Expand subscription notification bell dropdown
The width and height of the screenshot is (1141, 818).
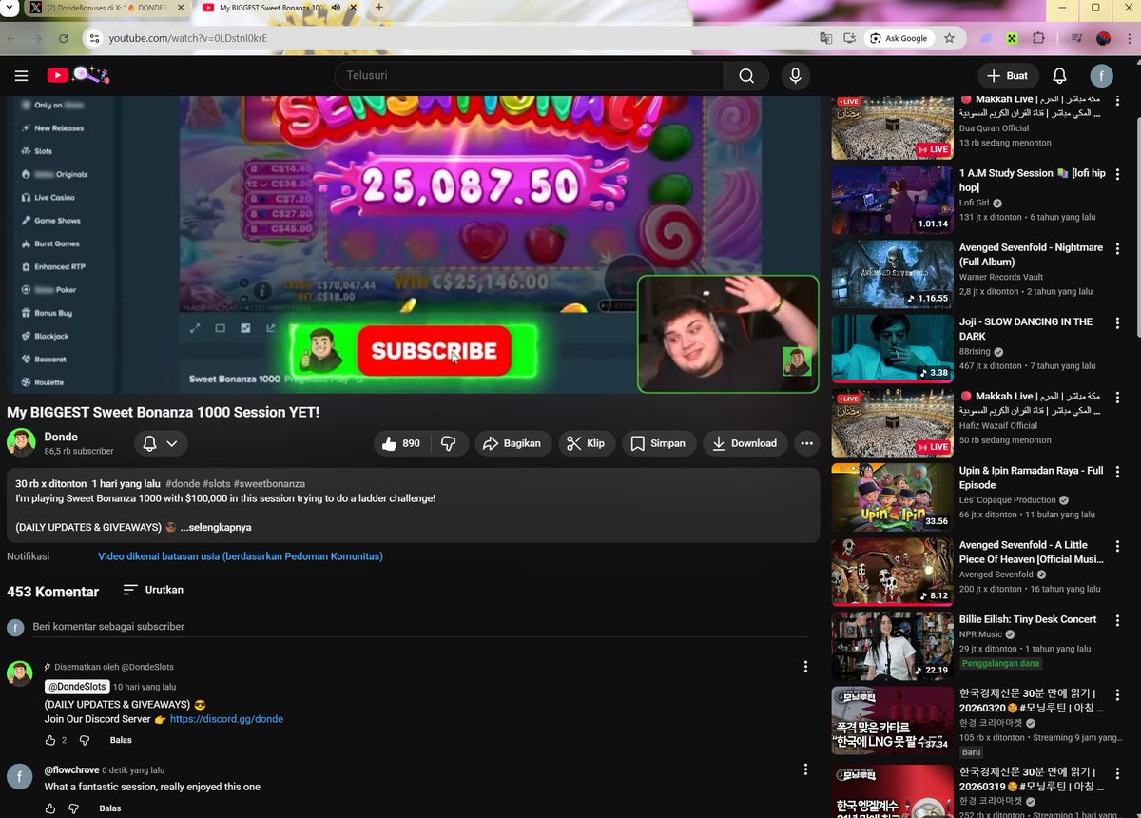coord(159,443)
